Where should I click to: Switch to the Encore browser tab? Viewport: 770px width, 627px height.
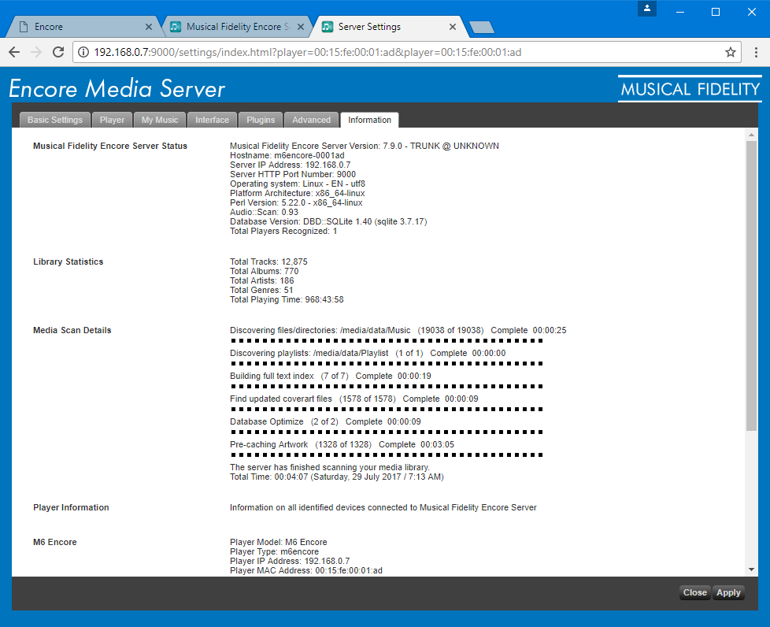tap(83, 27)
